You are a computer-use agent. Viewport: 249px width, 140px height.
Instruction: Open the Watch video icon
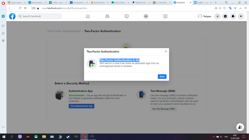[126, 16]
